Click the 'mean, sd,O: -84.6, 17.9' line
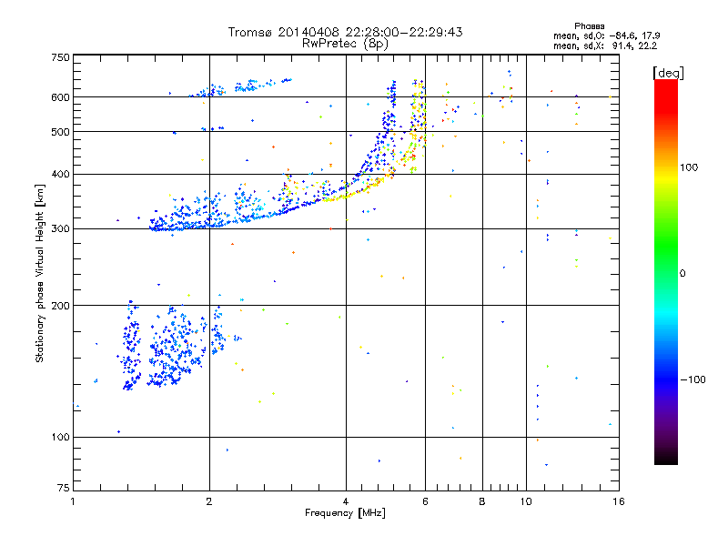Viewport: 728px width, 546px height. pyautogui.click(x=606, y=35)
